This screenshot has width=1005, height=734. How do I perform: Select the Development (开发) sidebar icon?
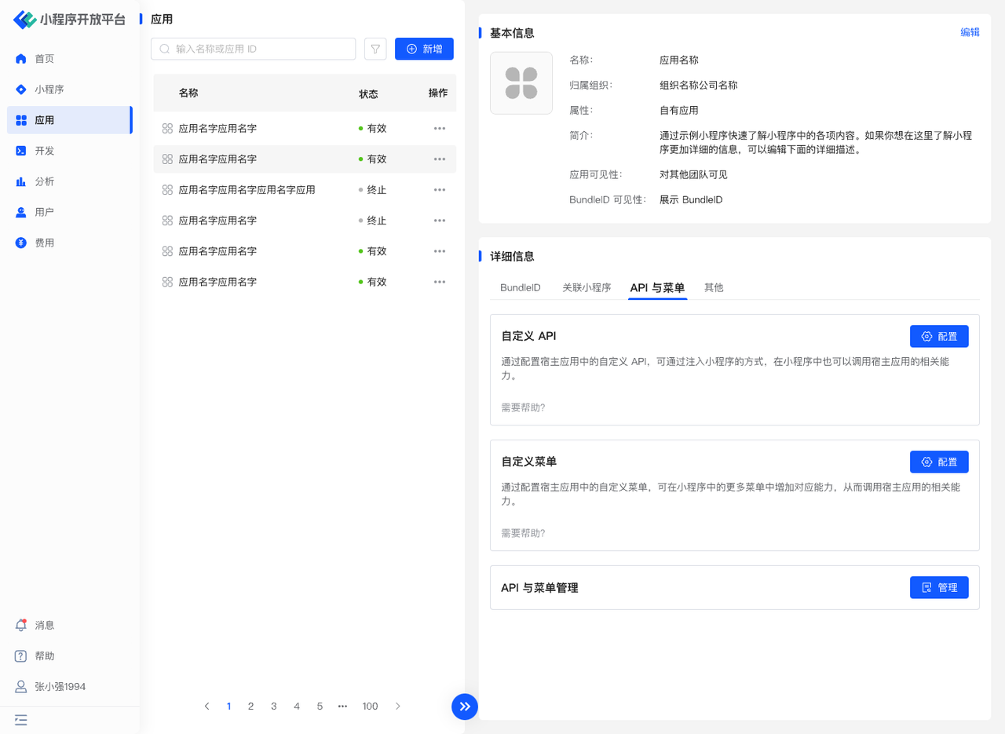pos(21,151)
